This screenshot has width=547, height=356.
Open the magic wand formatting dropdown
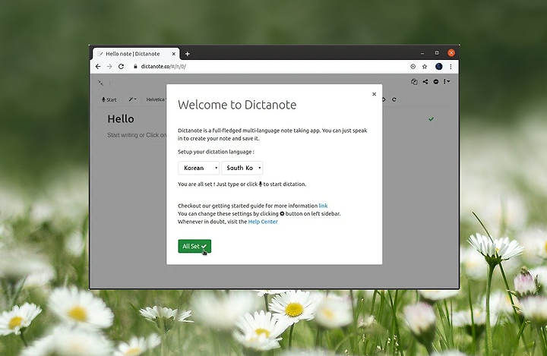coord(132,99)
